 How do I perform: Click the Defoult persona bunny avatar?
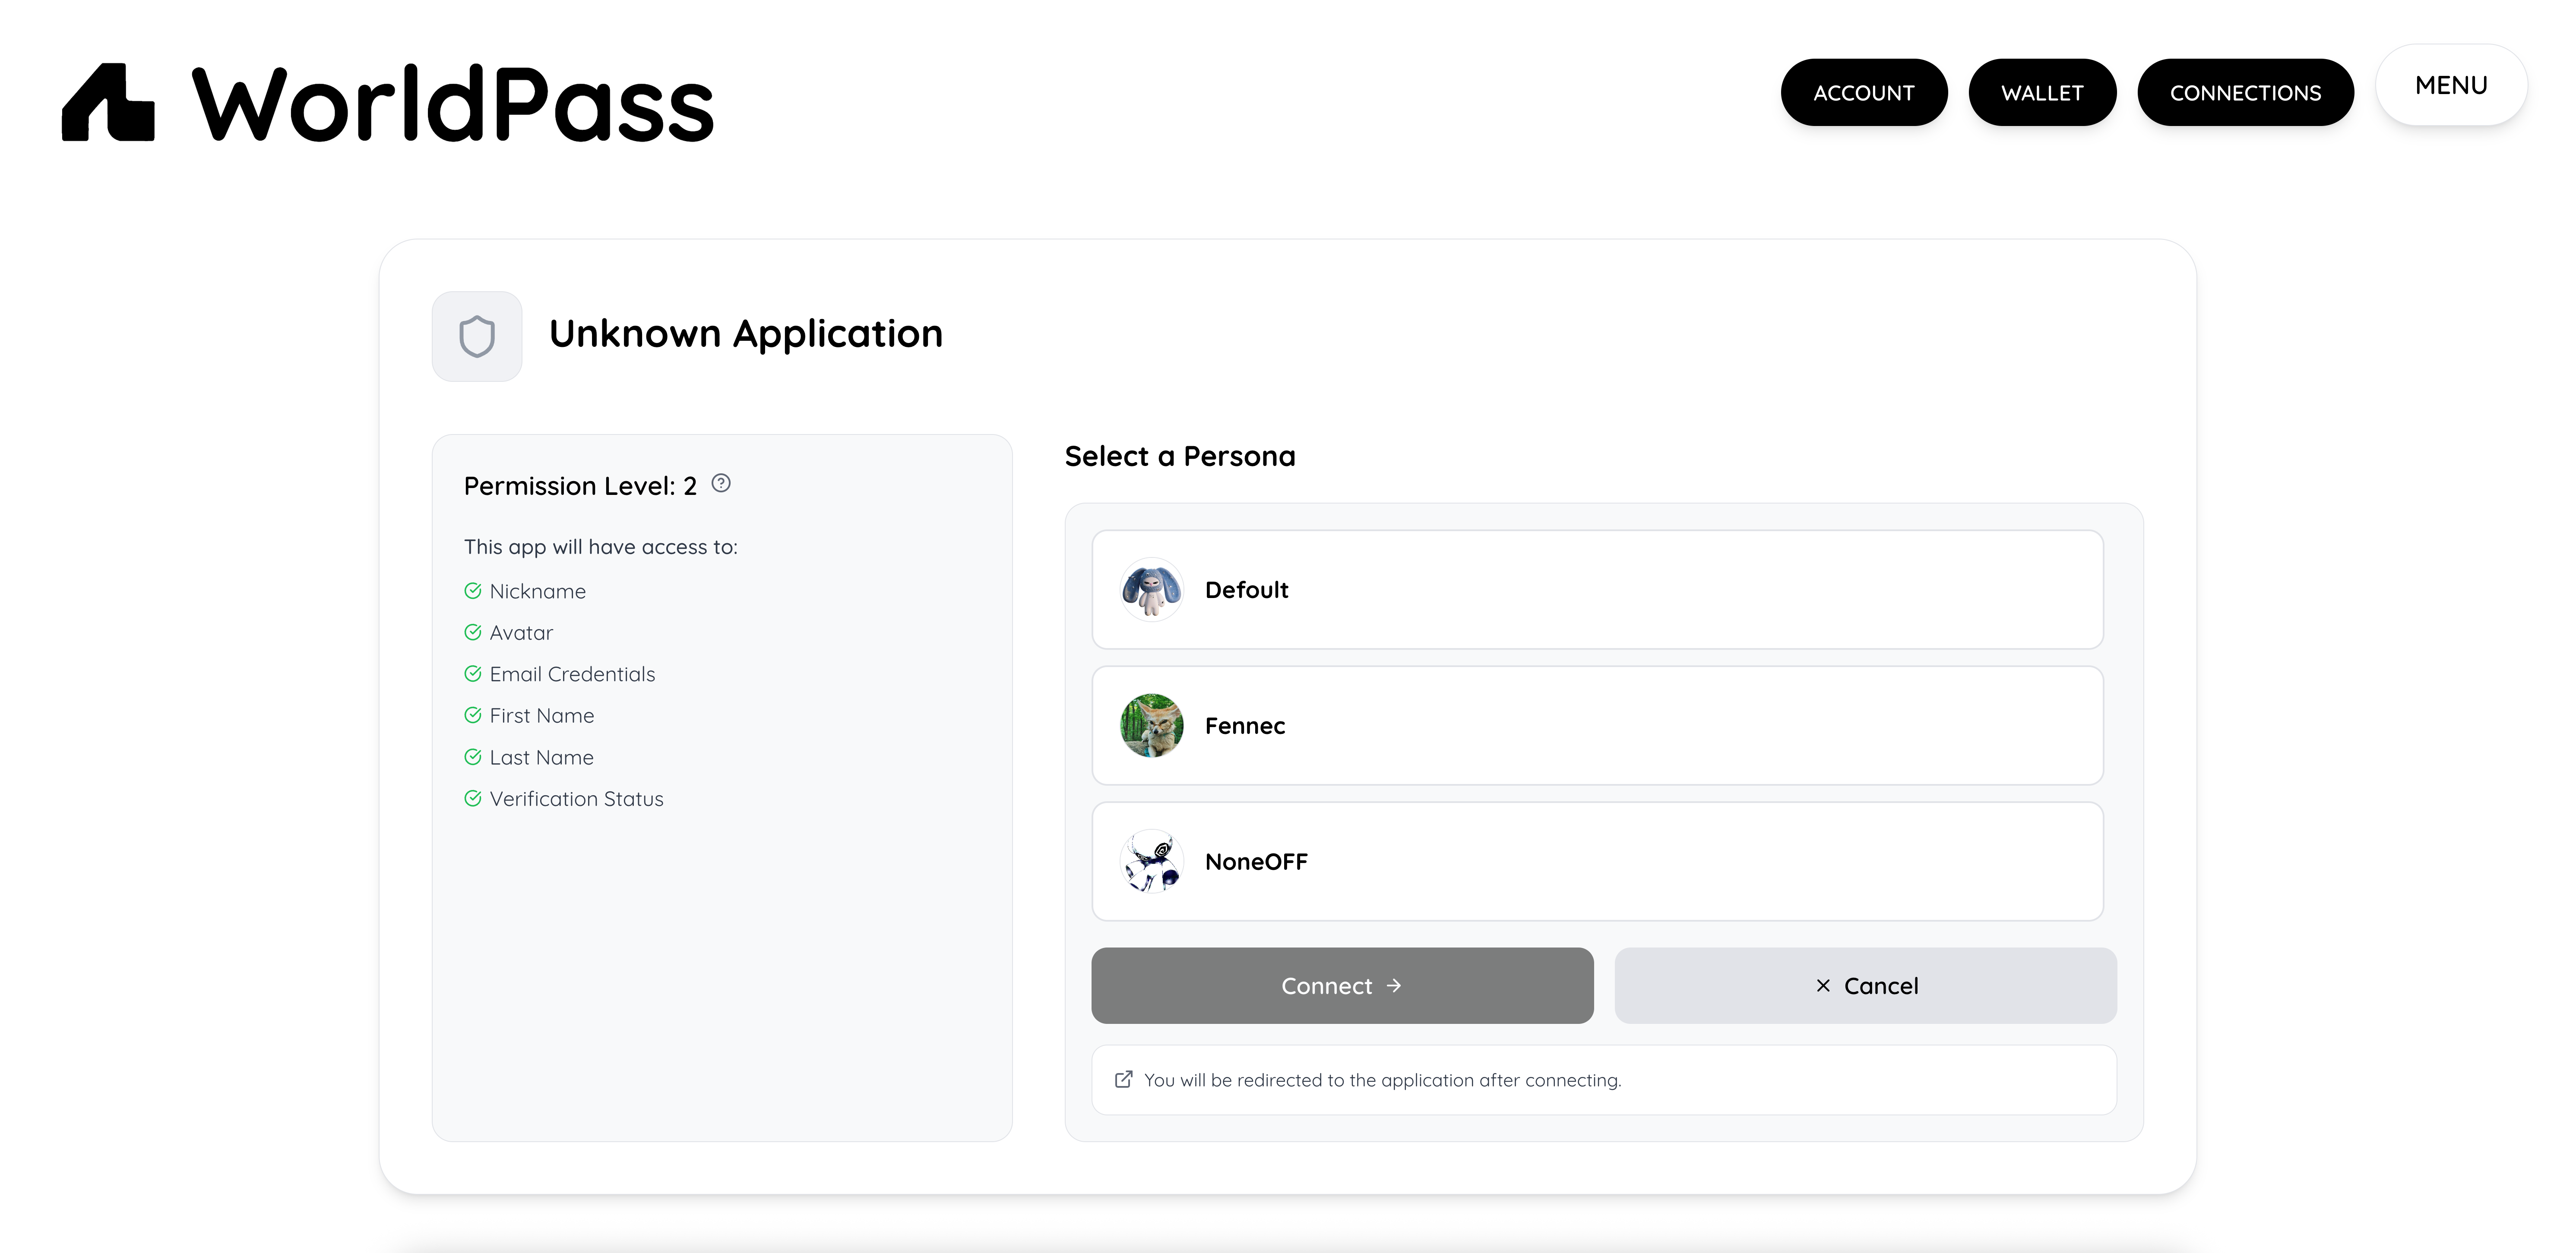[x=1151, y=589]
